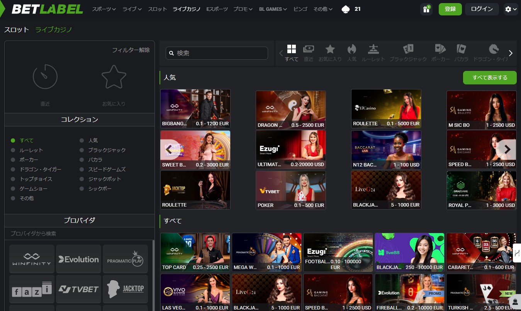
Task: Open the ライブカジノ top menu item
Action: 187,9
